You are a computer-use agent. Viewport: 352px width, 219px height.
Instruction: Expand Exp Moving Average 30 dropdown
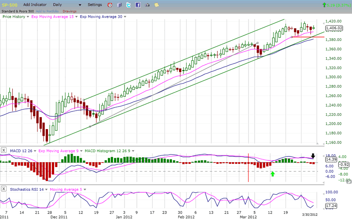pos(125,17)
